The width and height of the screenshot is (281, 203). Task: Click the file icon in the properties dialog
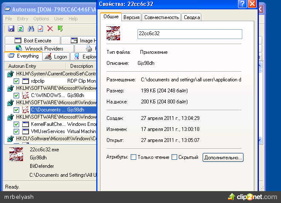coord(113,33)
